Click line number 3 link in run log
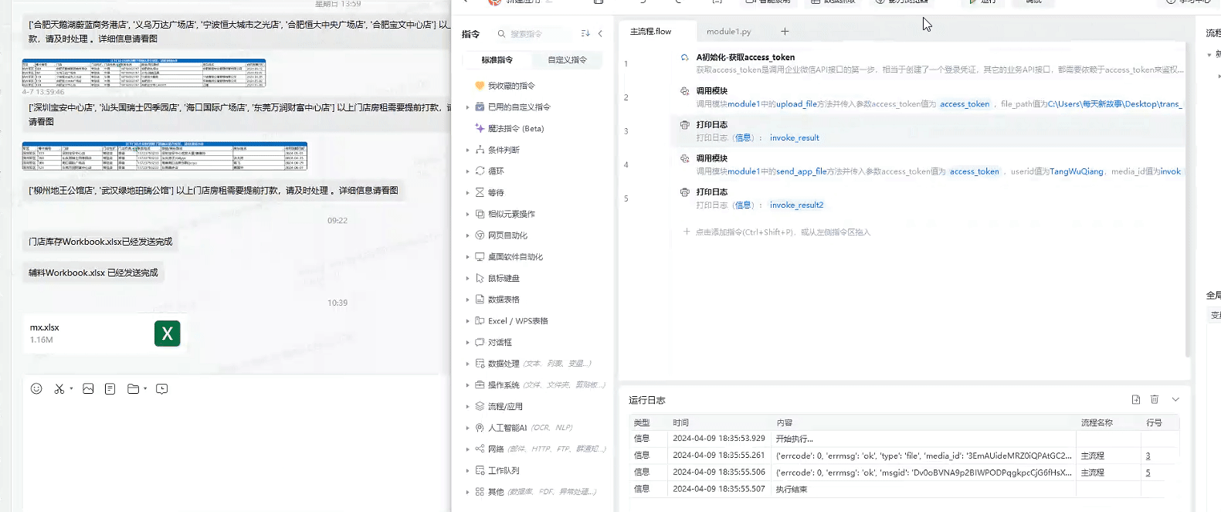 tap(1148, 456)
